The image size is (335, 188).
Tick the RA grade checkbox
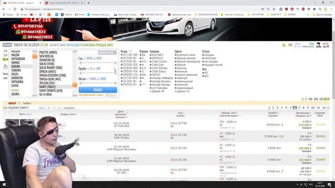coord(140,75)
